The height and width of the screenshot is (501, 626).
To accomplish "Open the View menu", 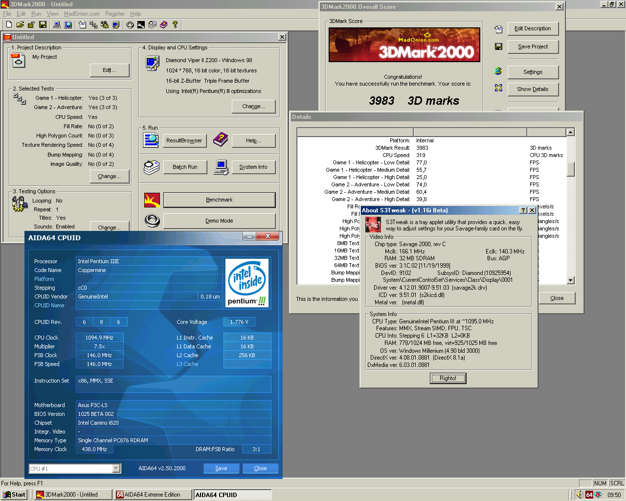I will click(x=52, y=14).
